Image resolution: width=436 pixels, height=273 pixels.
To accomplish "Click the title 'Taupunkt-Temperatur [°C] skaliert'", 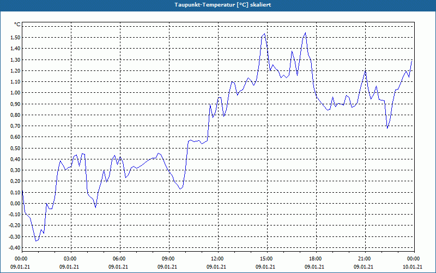I will click(223, 5).
